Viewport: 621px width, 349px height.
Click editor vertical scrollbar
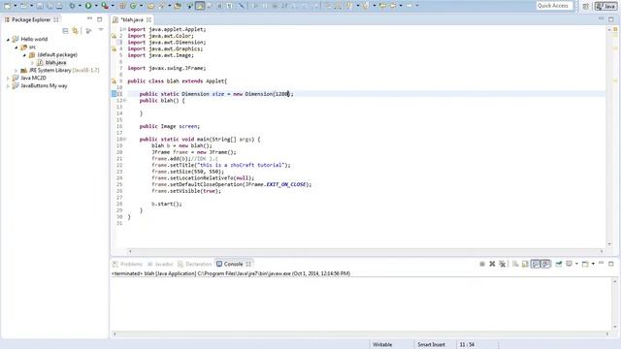[x=609, y=137]
